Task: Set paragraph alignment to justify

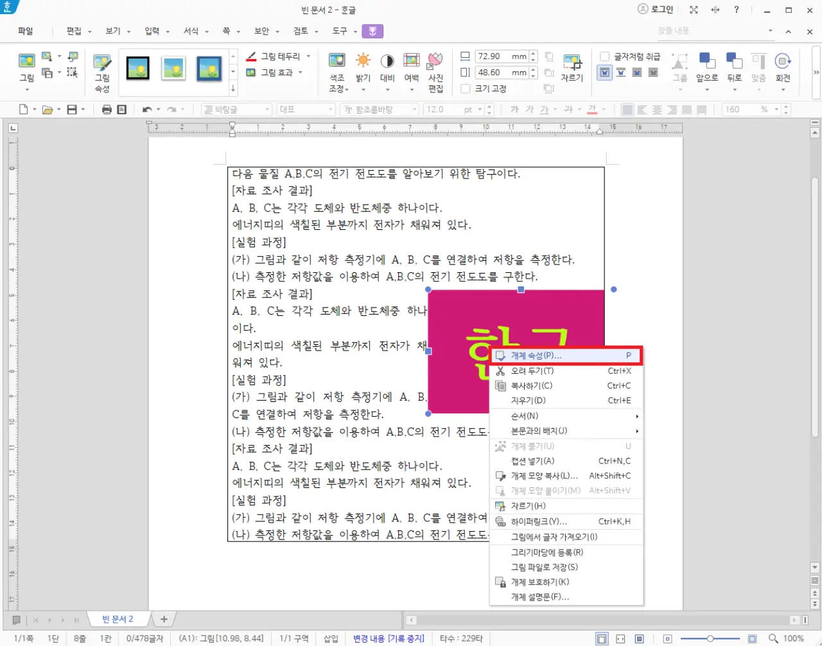Action: point(627,110)
